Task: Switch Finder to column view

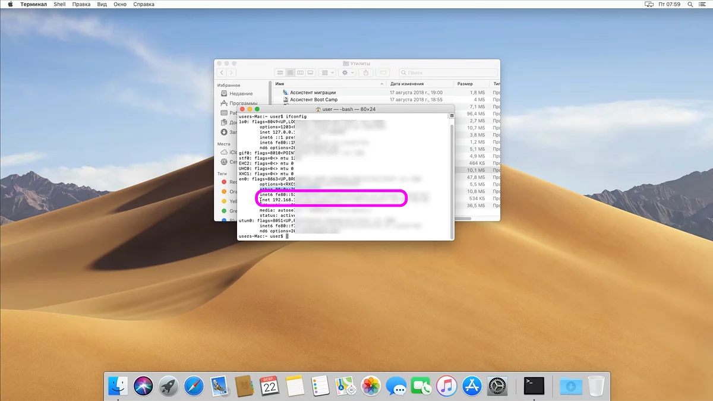Action: point(300,72)
